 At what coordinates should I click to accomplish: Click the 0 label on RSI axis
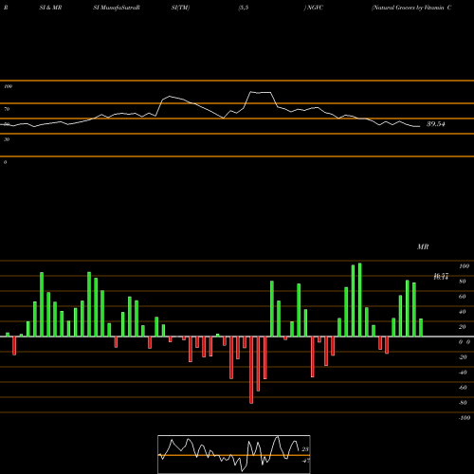pos(5,162)
